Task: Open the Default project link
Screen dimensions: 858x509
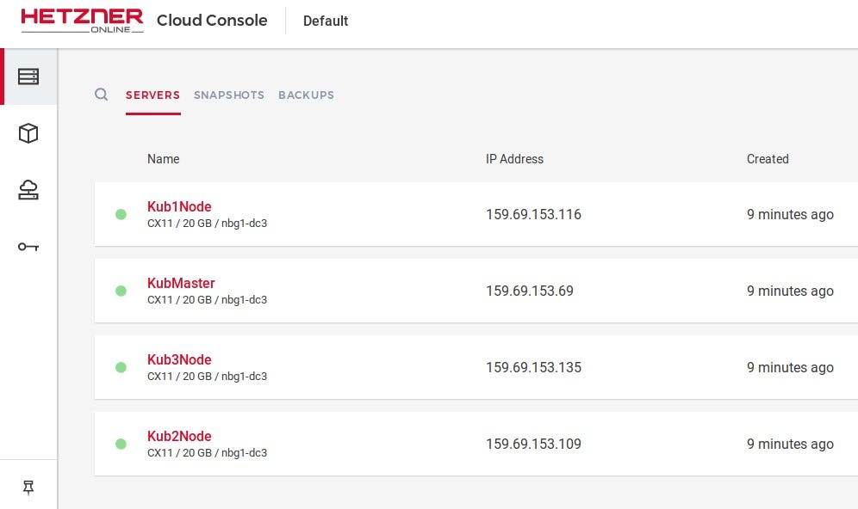Action: [x=326, y=21]
